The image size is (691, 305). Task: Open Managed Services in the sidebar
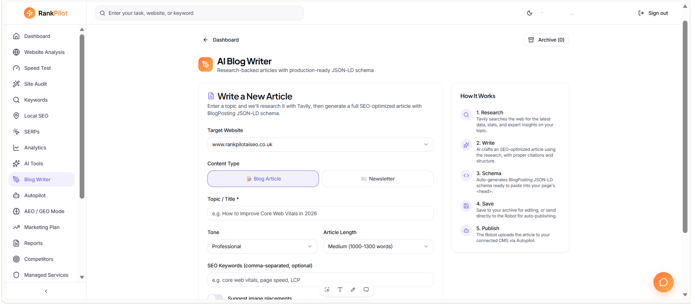(42, 275)
